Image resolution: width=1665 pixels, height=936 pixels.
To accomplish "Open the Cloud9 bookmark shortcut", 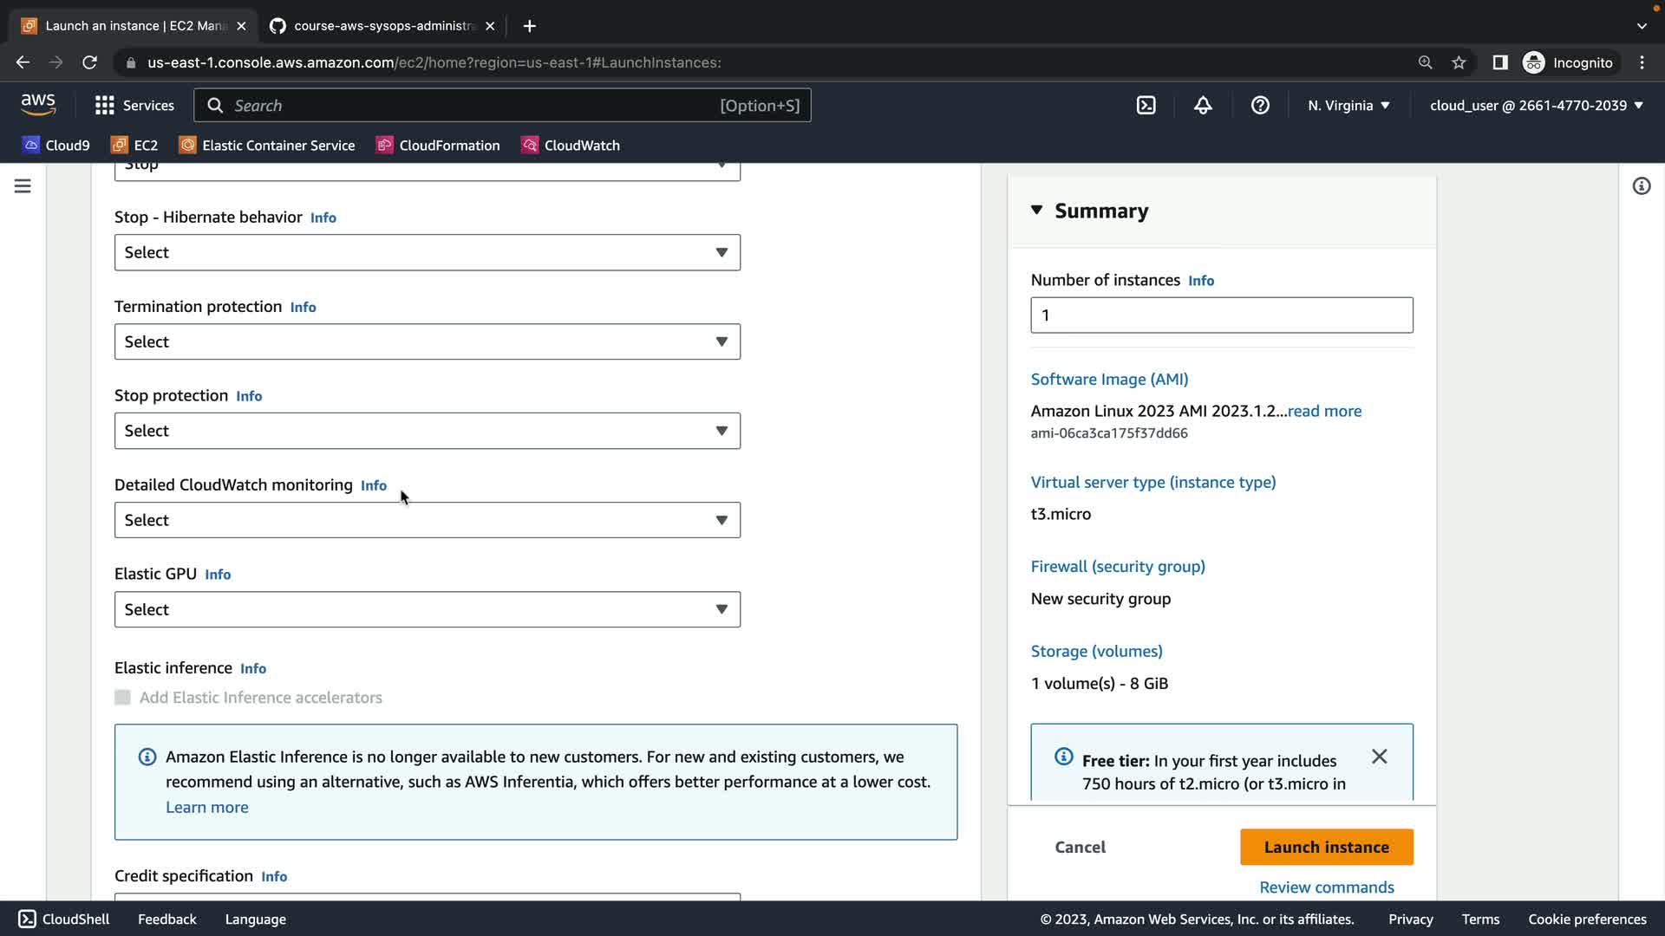I will tap(56, 146).
